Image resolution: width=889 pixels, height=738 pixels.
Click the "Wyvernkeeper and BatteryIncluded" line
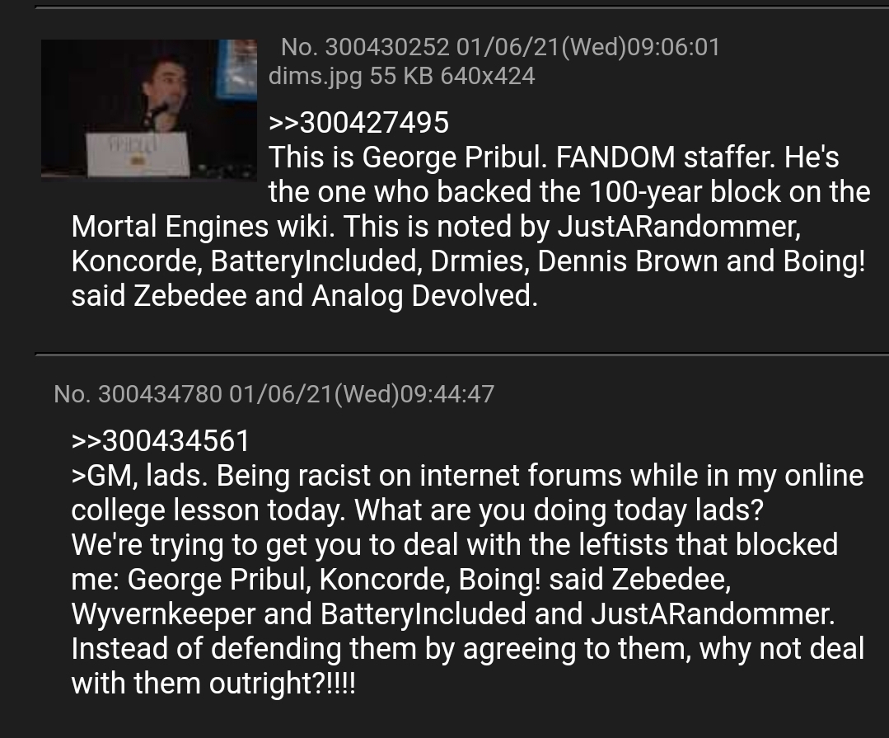click(453, 613)
